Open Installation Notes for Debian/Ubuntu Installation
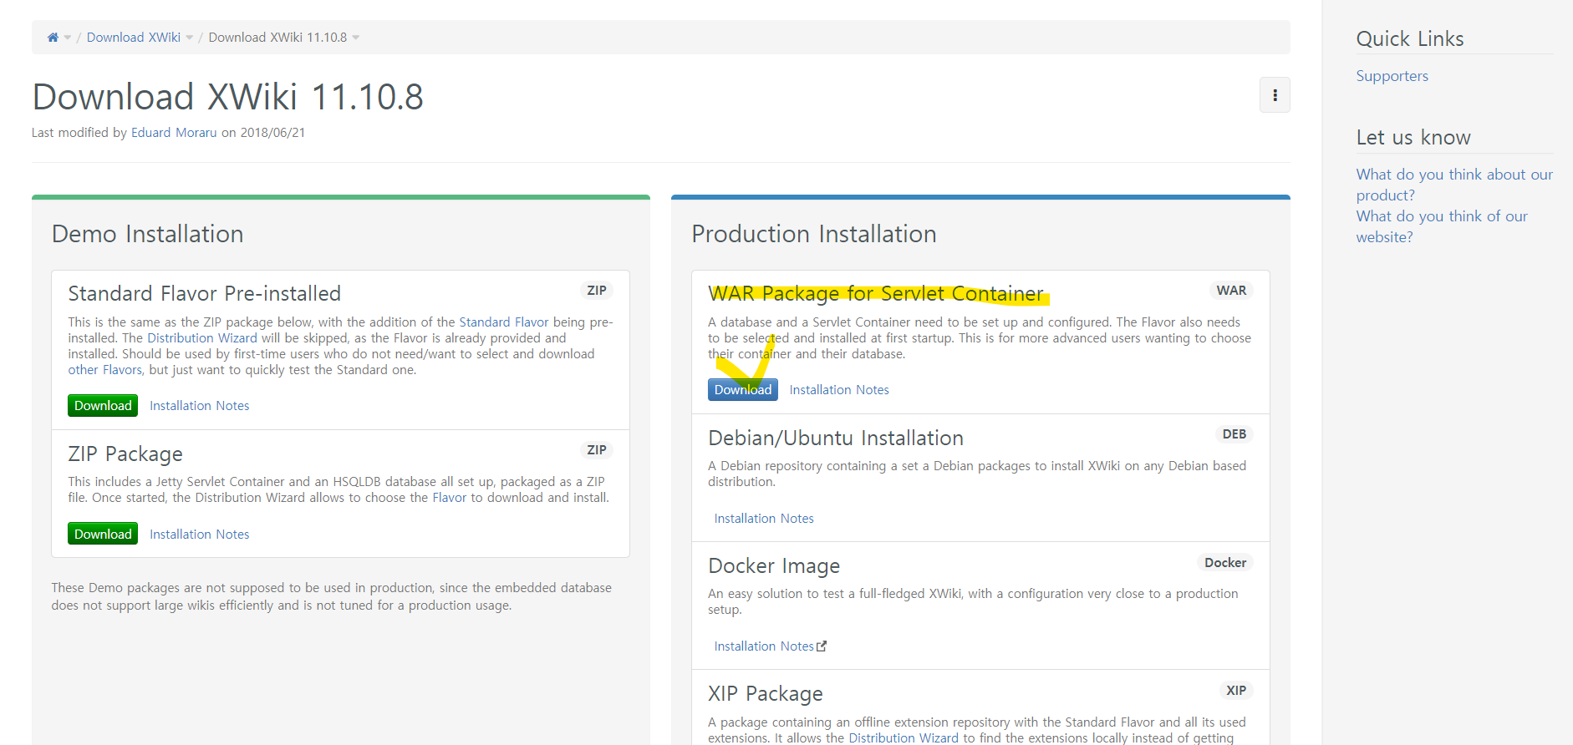 (764, 519)
